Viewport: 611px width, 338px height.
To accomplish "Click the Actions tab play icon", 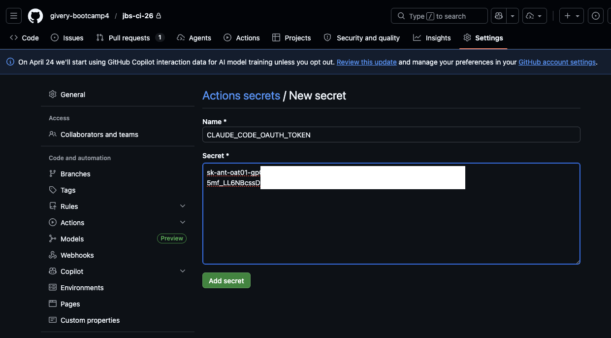I will 227,37.
